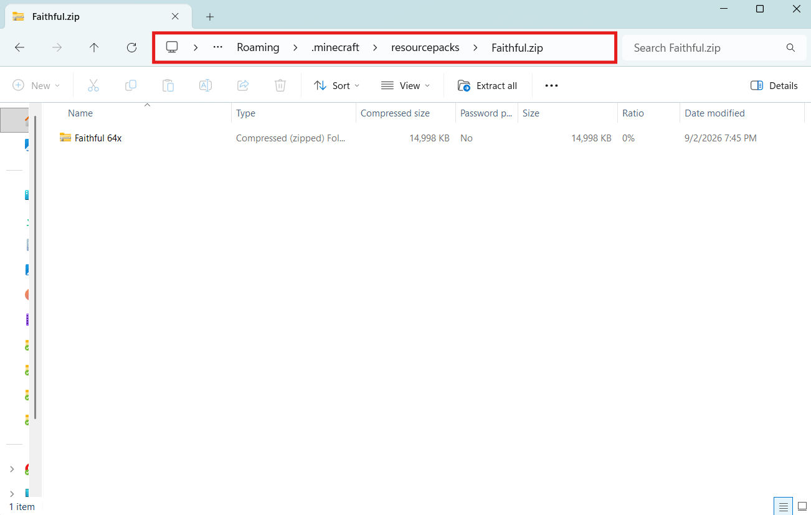Sort by Compressed size column

[405, 113]
